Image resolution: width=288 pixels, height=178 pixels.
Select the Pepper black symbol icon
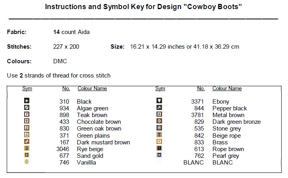pyautogui.click(x=160, y=108)
